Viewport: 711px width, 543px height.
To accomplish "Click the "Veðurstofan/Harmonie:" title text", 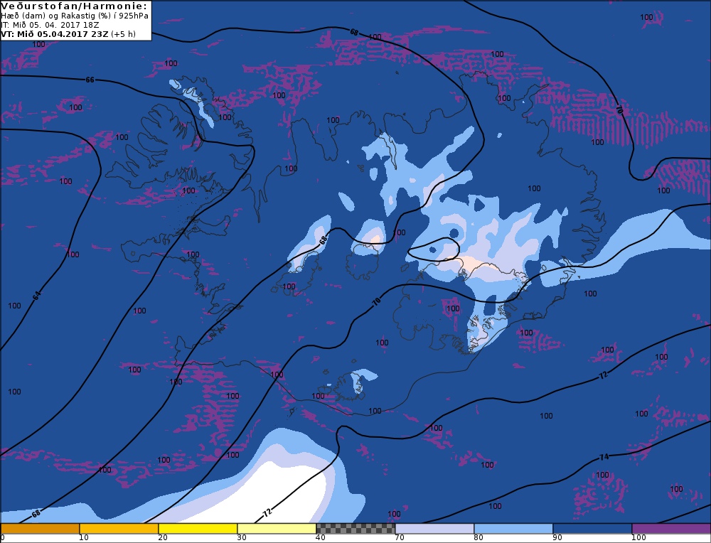I will point(74,6).
